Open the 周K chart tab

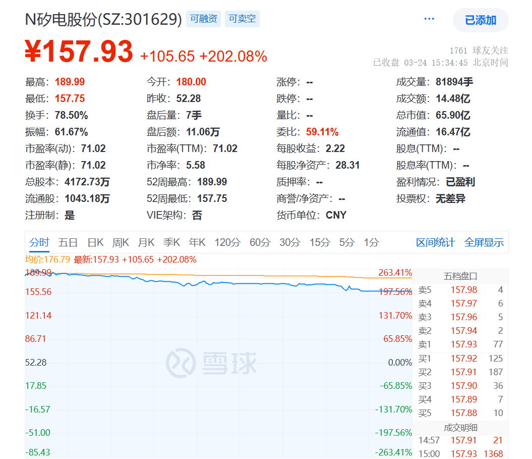coord(121,242)
